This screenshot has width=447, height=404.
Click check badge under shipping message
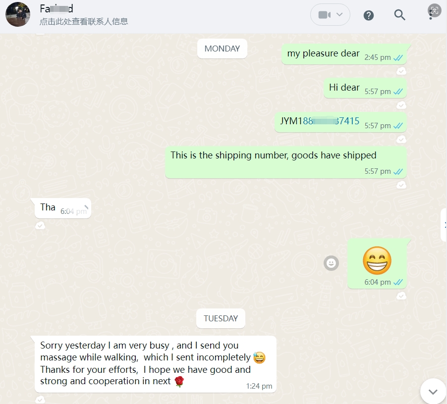pyautogui.click(x=401, y=185)
